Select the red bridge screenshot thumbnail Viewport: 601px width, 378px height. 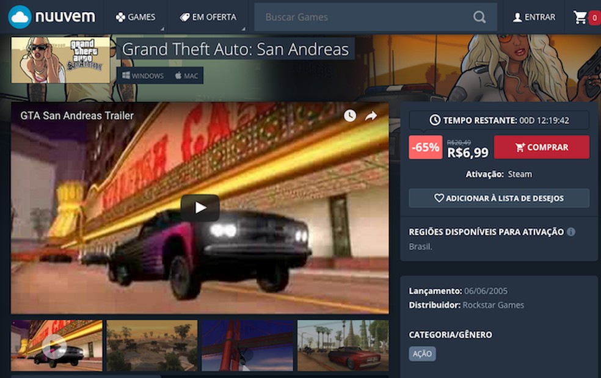[247, 346]
